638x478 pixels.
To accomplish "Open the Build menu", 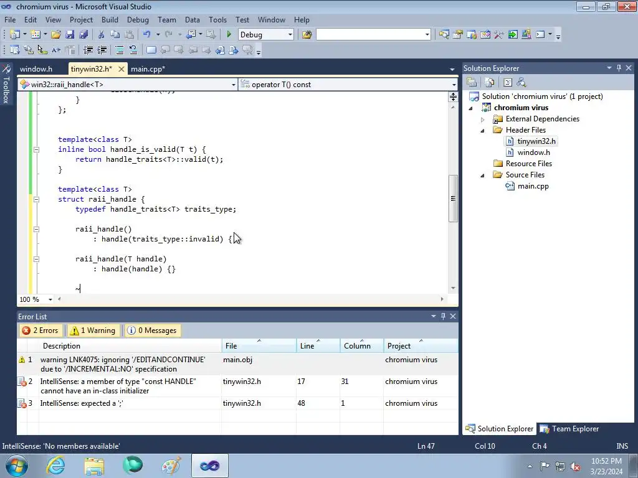I will coord(110,19).
